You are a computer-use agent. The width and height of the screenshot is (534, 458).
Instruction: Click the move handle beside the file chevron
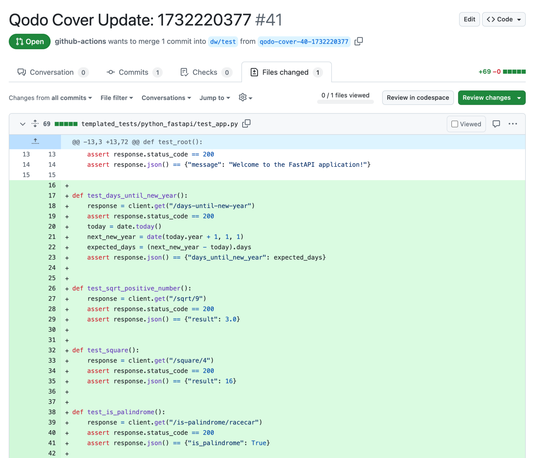(x=34, y=124)
